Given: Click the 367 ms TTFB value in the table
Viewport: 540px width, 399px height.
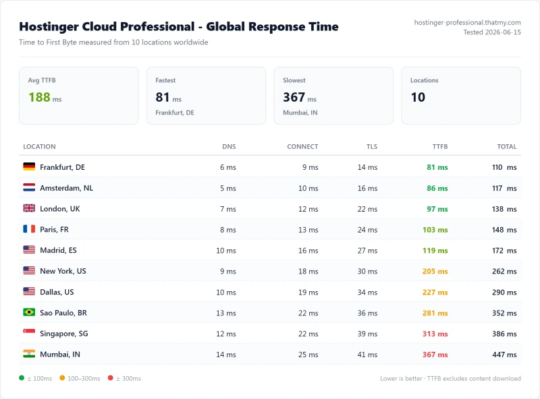Looking at the screenshot, I should [435, 355].
